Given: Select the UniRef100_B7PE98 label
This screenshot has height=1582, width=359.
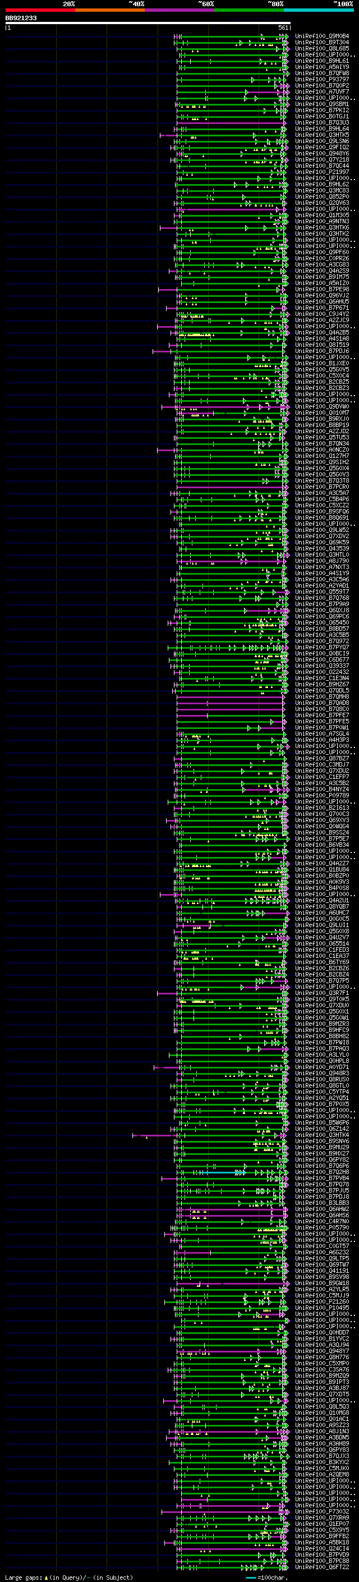Looking at the screenshot, I should pyautogui.click(x=321, y=289).
